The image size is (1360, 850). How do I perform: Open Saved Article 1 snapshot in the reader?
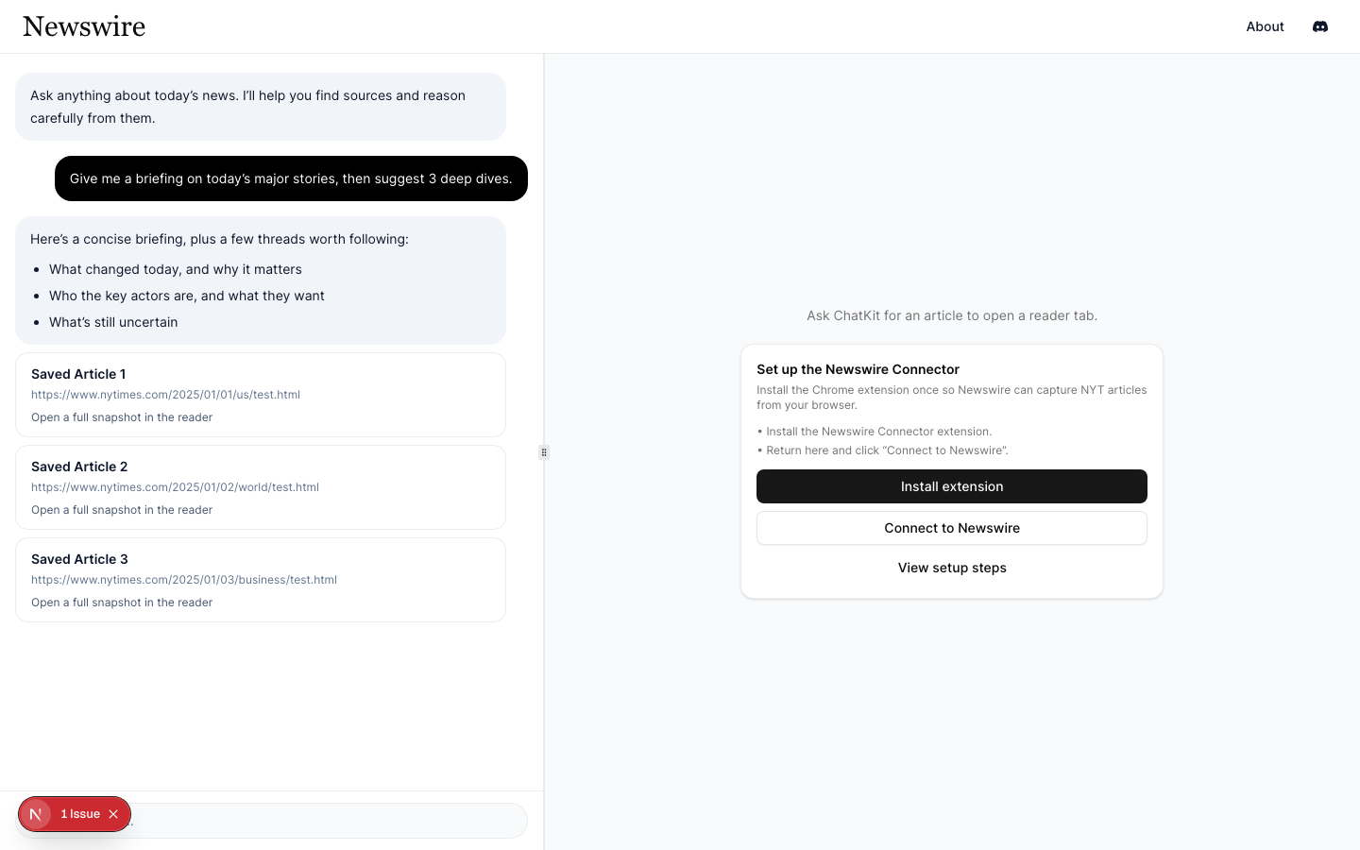coord(122,417)
